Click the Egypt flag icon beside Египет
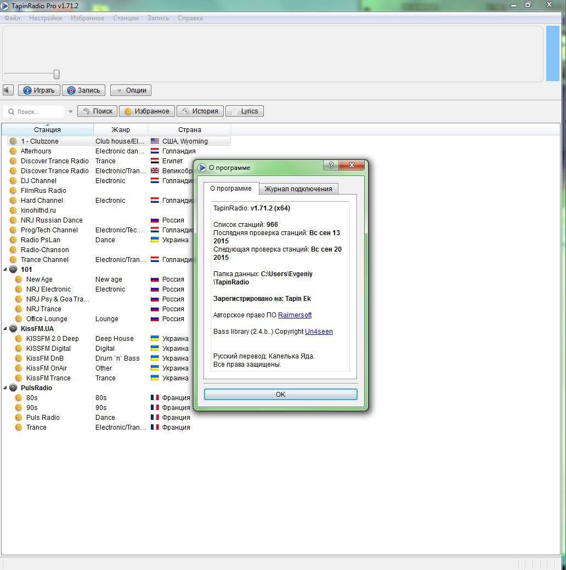Image resolution: width=566 pixels, height=570 pixels. point(155,161)
